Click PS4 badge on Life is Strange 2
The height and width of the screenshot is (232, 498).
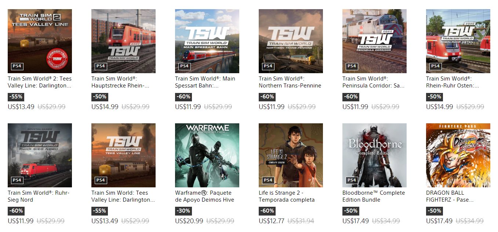pos(268,180)
